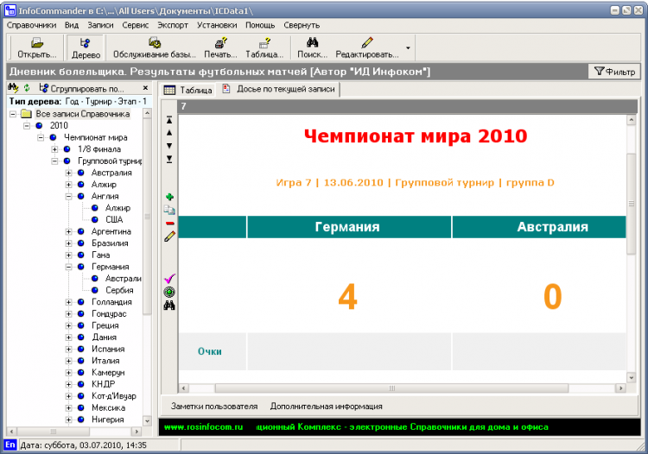The width and height of the screenshot is (648, 454).
Task: Add a new record with green plus
Action: (x=169, y=197)
